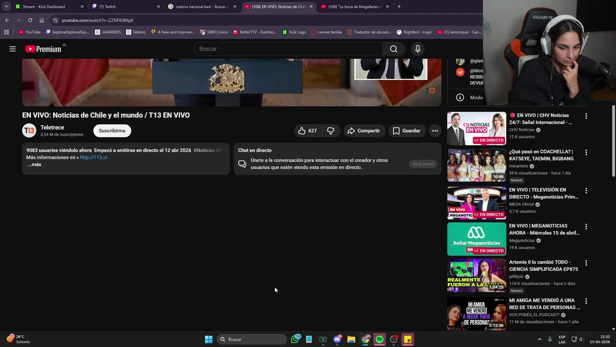Open options for MEGA Oficial live video

pos(586,190)
